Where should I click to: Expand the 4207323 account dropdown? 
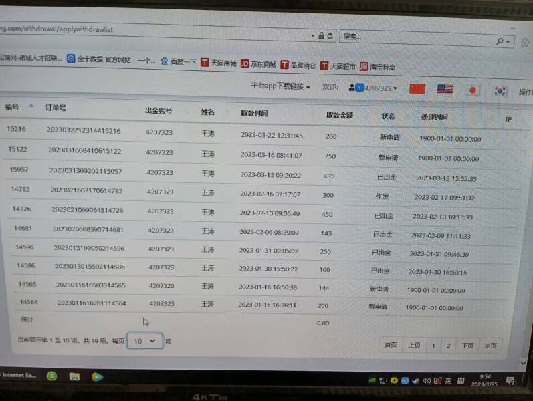click(381, 88)
